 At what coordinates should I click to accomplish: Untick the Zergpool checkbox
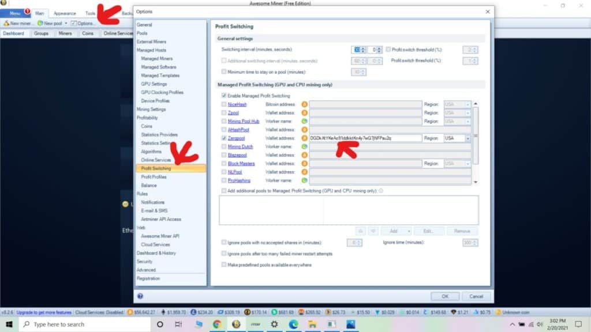(x=224, y=138)
